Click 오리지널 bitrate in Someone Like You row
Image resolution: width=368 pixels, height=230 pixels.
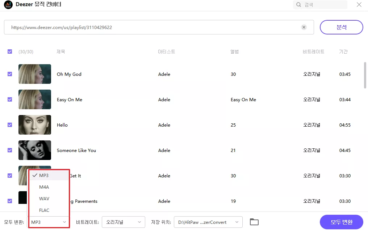pyautogui.click(x=311, y=151)
